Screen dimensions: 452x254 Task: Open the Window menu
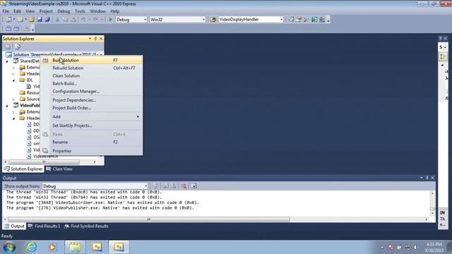pyautogui.click(x=97, y=11)
